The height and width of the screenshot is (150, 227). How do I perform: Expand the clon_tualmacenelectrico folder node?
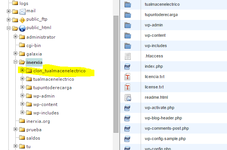pyautogui.click(x=22, y=70)
